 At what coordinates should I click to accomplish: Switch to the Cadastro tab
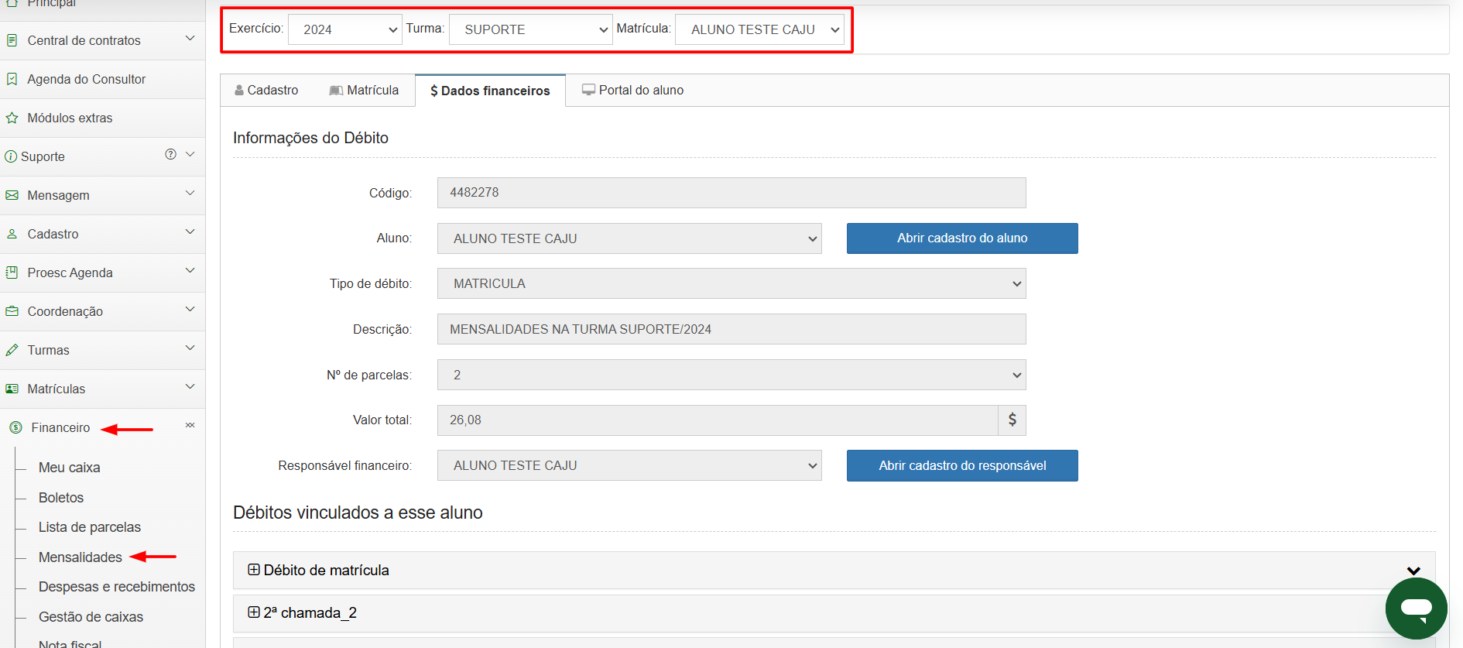pyautogui.click(x=266, y=91)
